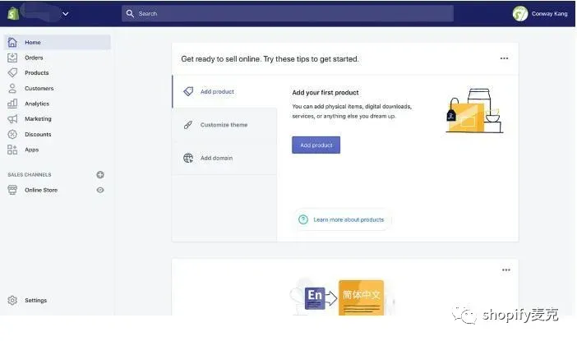Expand the store name dropdown chevron
This screenshot has width=577, height=341.
pos(66,13)
